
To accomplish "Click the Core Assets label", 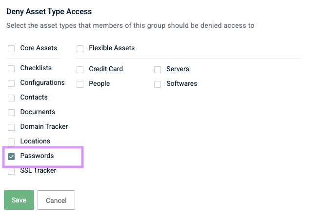I will (x=39, y=48).
